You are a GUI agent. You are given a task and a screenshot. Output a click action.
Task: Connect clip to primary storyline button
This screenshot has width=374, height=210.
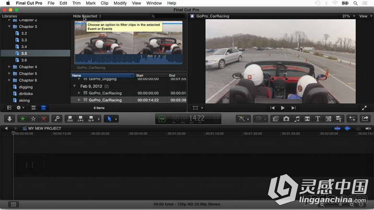click(70, 119)
